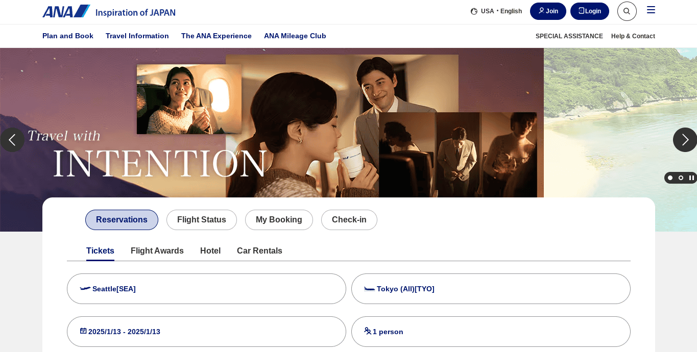697x352 pixels.
Task: Click the calendar icon in date field
Action: pos(83,331)
